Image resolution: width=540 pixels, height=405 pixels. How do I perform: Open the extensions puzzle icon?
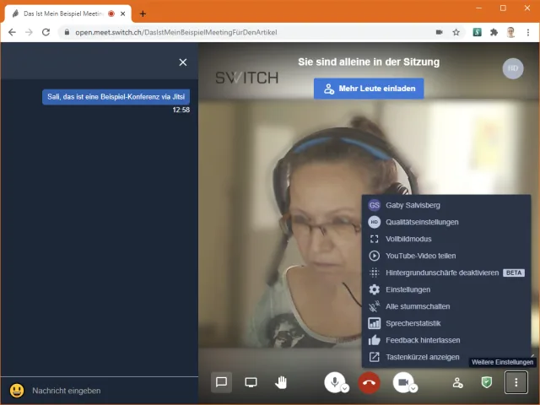click(x=494, y=32)
